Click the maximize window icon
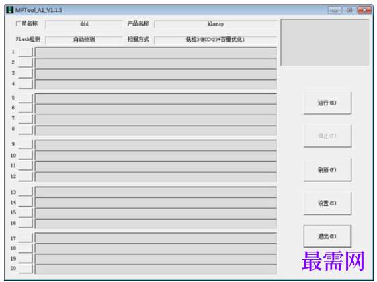The width and height of the screenshot is (377, 282). click(349, 10)
